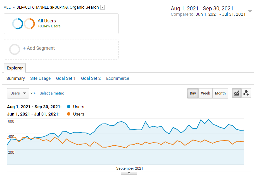The height and width of the screenshot is (179, 259).
Task: Click the 200 y-axis label
Action: [x=11, y=152]
